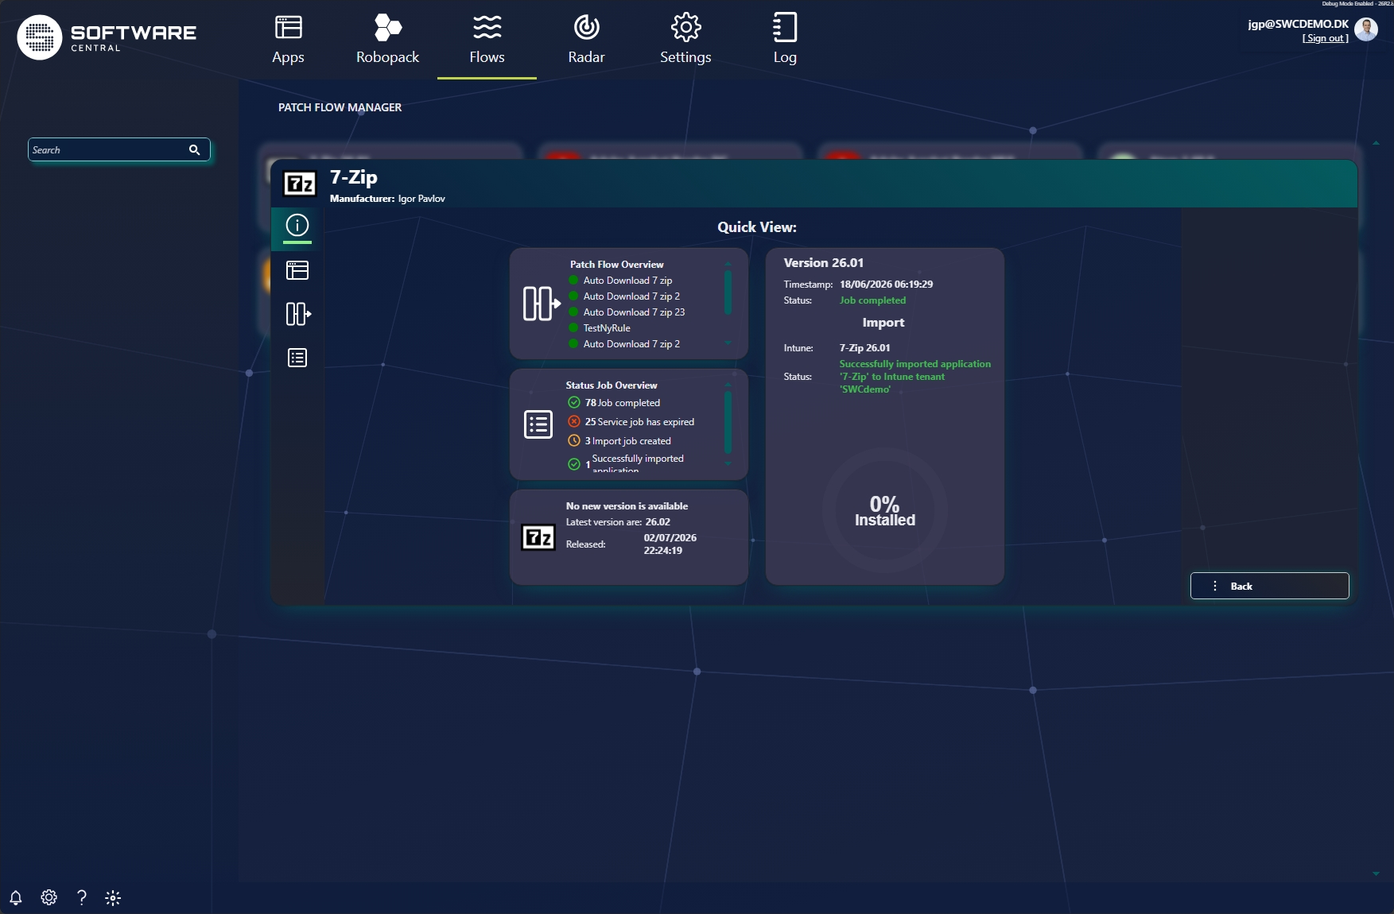Open the notifications bell icon
Screen dimensions: 1394x914
(x=15, y=897)
